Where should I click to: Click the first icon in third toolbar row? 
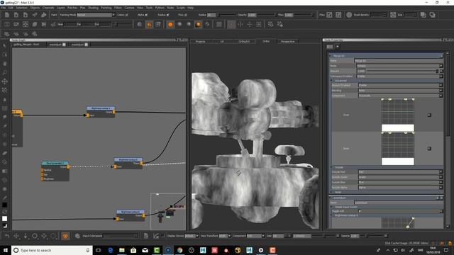click(x=7, y=34)
